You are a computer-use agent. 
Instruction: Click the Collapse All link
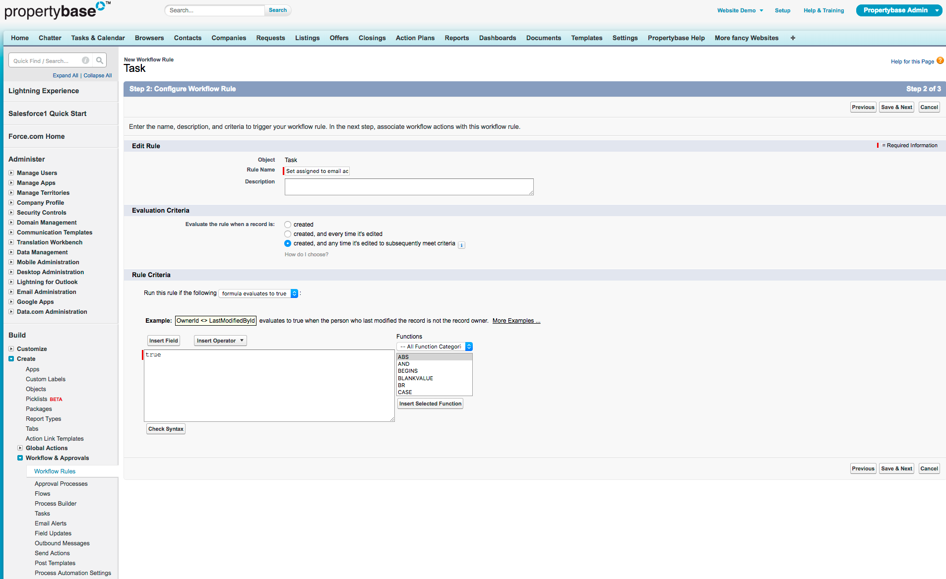tap(98, 75)
